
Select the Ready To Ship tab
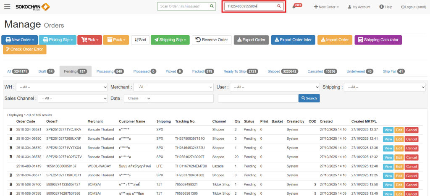(240, 71)
